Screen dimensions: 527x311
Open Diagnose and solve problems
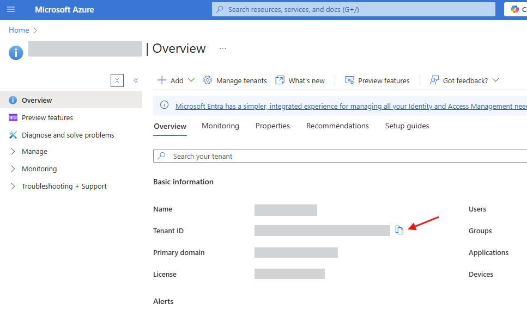[x=68, y=135]
